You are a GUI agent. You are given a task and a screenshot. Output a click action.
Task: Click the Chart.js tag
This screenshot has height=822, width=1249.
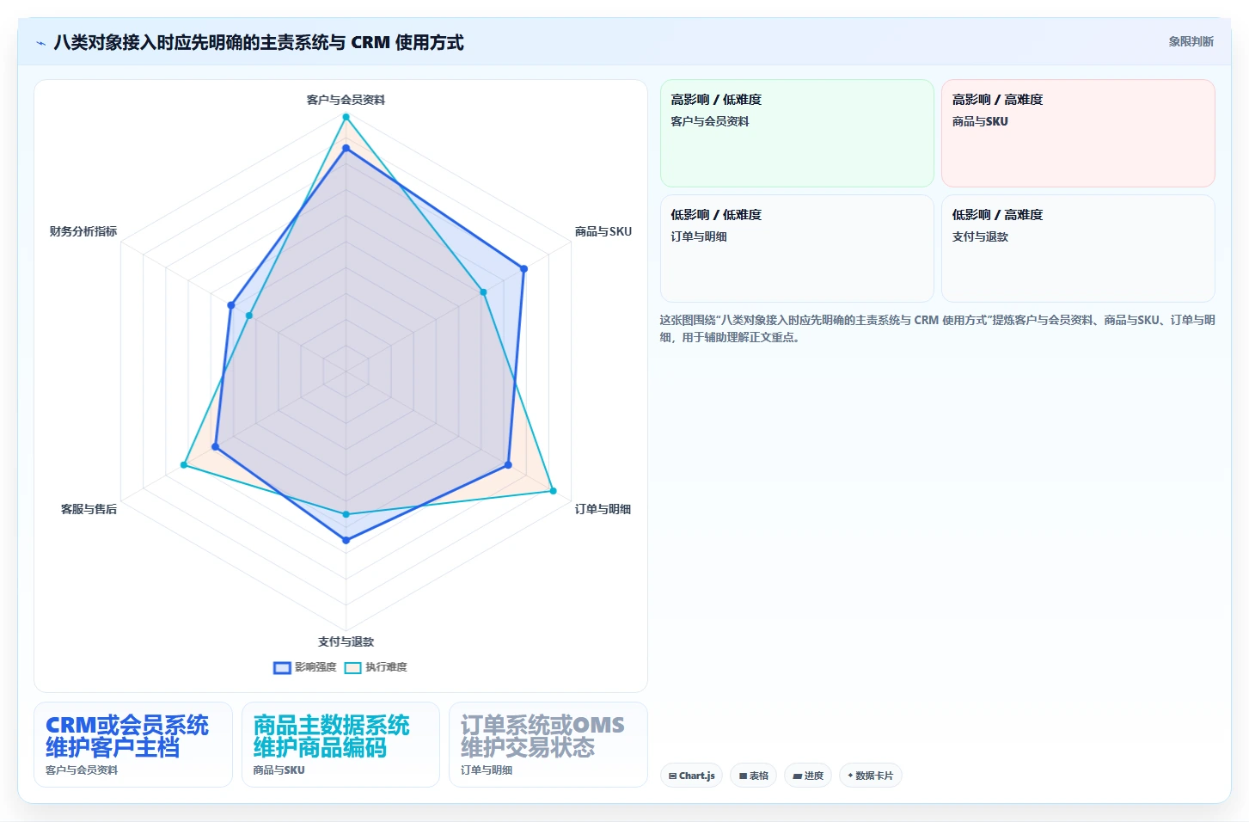pyautogui.click(x=692, y=776)
